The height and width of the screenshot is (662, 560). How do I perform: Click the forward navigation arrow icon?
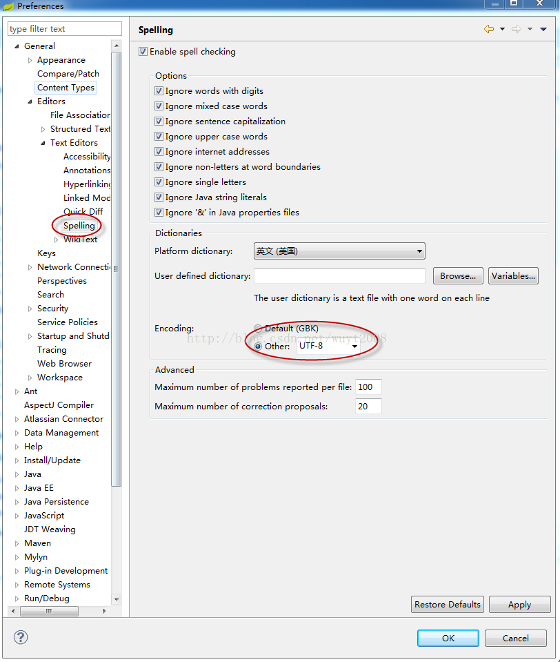click(516, 29)
